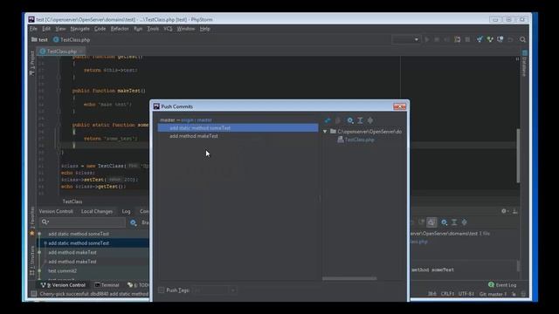Enable the Push Tags checkbox
Viewport: 559px width, 314px height.
[161, 290]
